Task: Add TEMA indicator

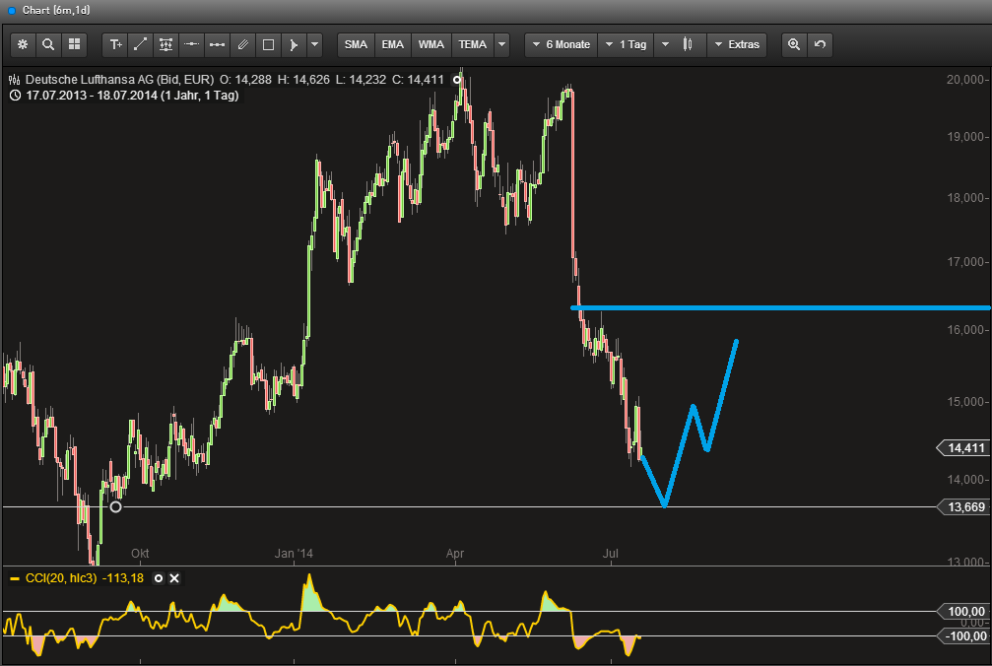Action: (x=473, y=45)
